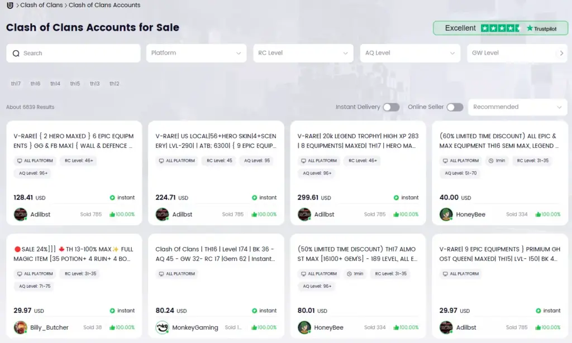Click thumbs-up rating icon on 299.61 USD listing
The image size is (572, 343).
pos(397,214)
